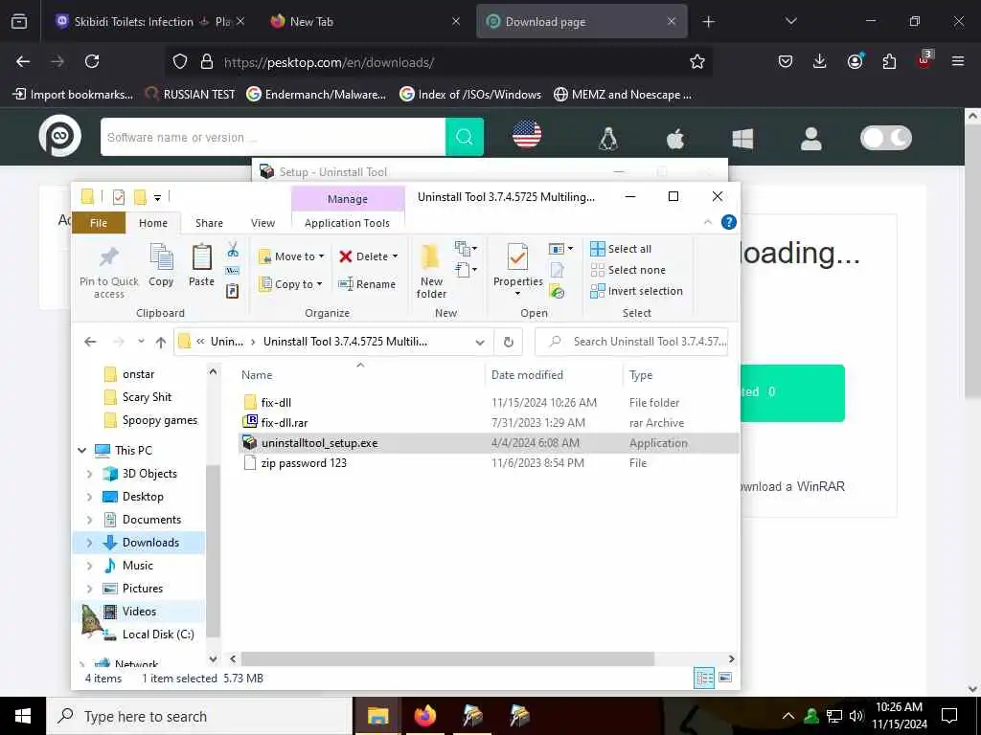This screenshot has width=981, height=735.
Task: Sort files by Date modified column
Action: coord(527,375)
